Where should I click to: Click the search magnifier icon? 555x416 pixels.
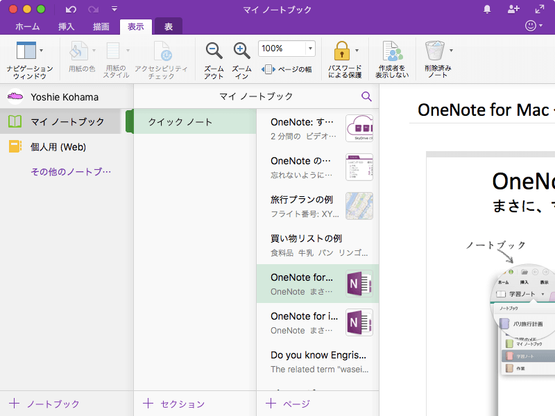(366, 96)
